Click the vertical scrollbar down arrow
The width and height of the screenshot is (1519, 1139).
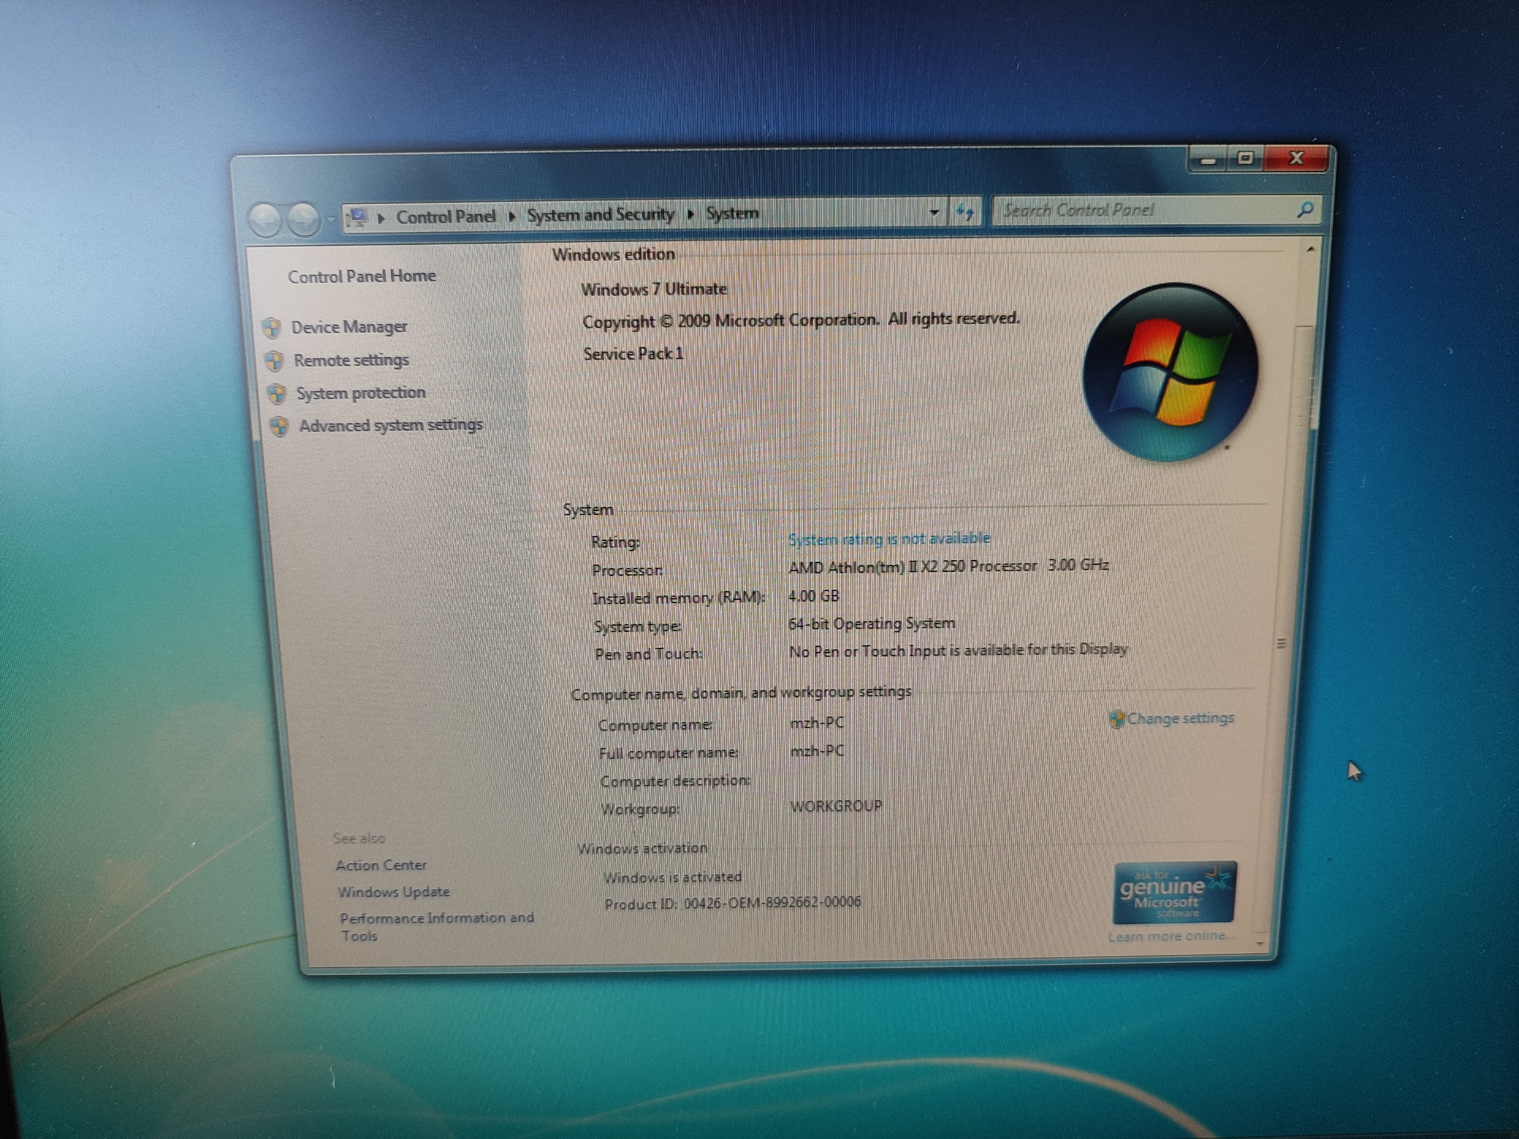pos(1260,943)
